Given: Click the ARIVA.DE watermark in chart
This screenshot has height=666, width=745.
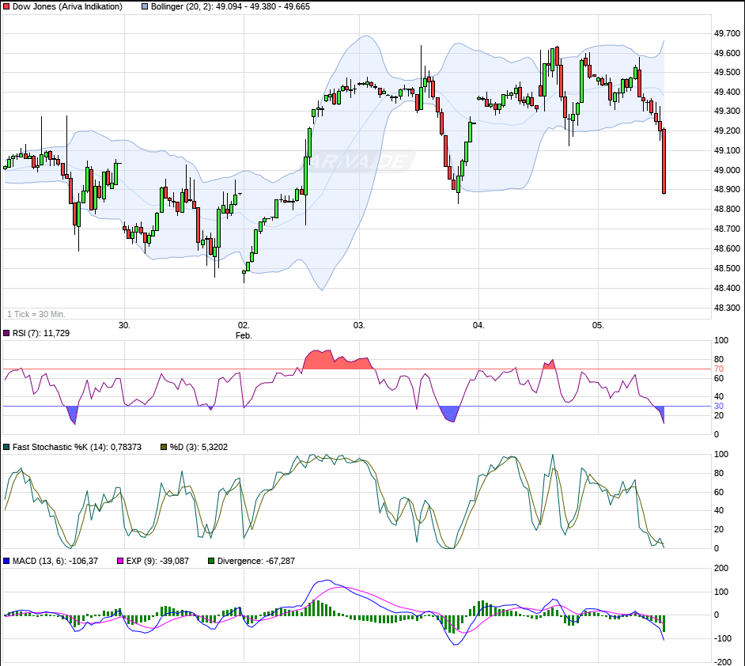Looking at the screenshot, I should [x=362, y=162].
